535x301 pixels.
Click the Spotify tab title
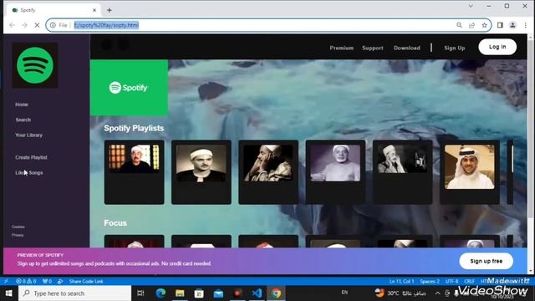[28, 10]
